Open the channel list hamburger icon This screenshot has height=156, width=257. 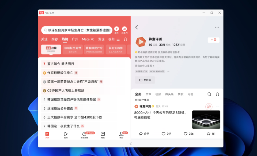point(118,39)
